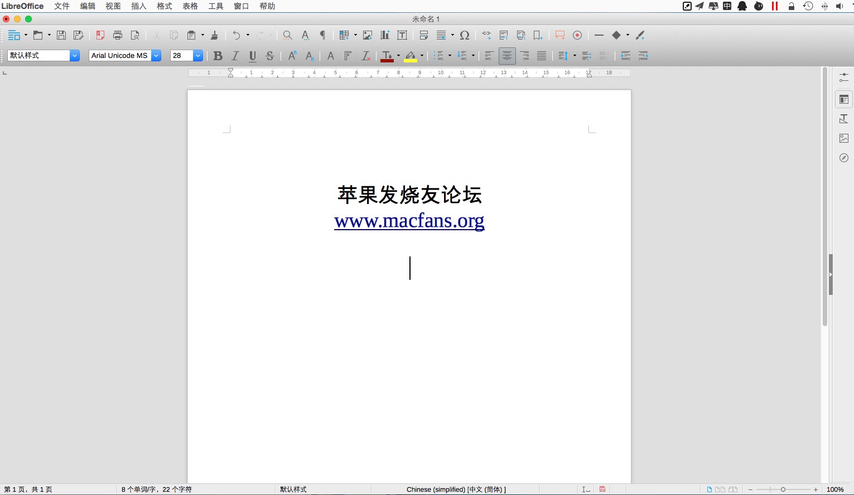Viewport: 854px width, 495px height.
Task: Expand insert table dropdown arrow
Action: pos(355,35)
